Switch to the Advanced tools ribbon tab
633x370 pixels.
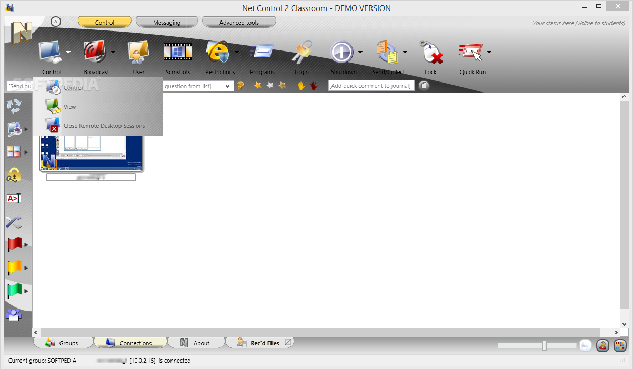(x=239, y=23)
